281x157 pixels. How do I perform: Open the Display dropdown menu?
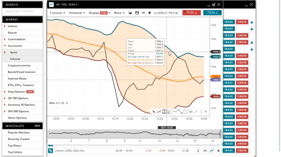tap(99, 13)
